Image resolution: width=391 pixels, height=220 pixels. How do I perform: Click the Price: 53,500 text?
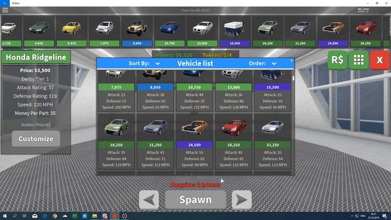35,70
